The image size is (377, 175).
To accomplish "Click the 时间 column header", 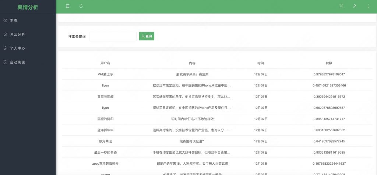I will coord(261,63).
